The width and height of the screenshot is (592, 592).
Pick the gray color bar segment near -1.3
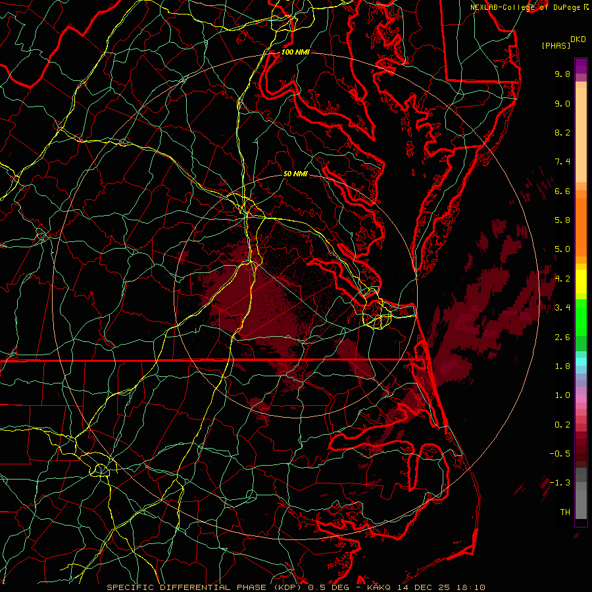[581, 485]
